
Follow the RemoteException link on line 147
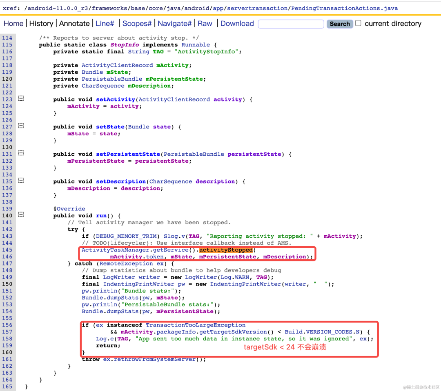point(126,263)
